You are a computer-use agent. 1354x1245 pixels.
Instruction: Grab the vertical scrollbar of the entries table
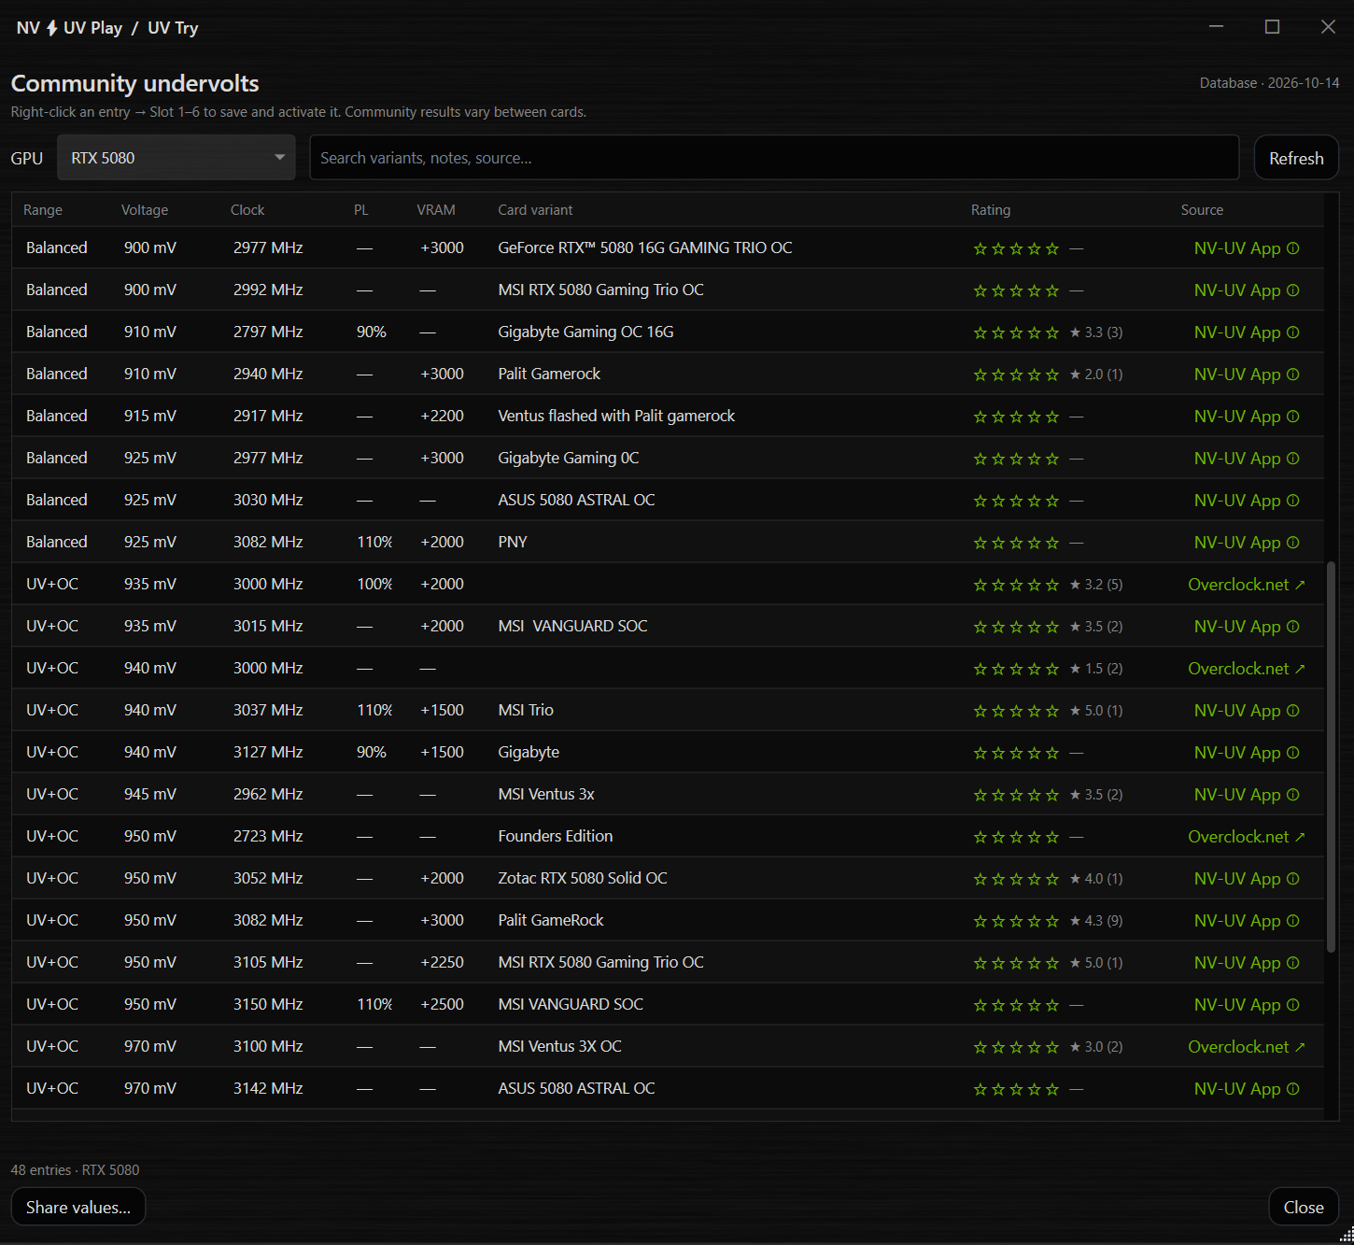coord(1331,757)
